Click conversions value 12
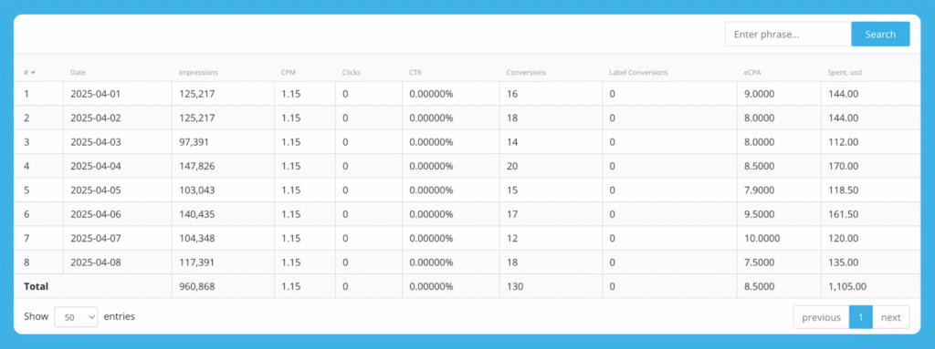935x349 pixels. point(512,238)
